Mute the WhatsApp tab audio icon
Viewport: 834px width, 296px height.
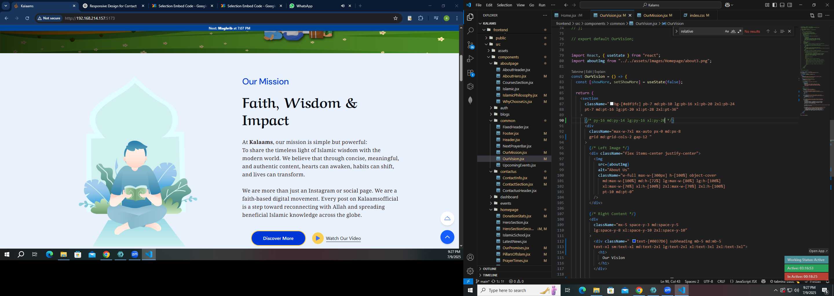343,6
